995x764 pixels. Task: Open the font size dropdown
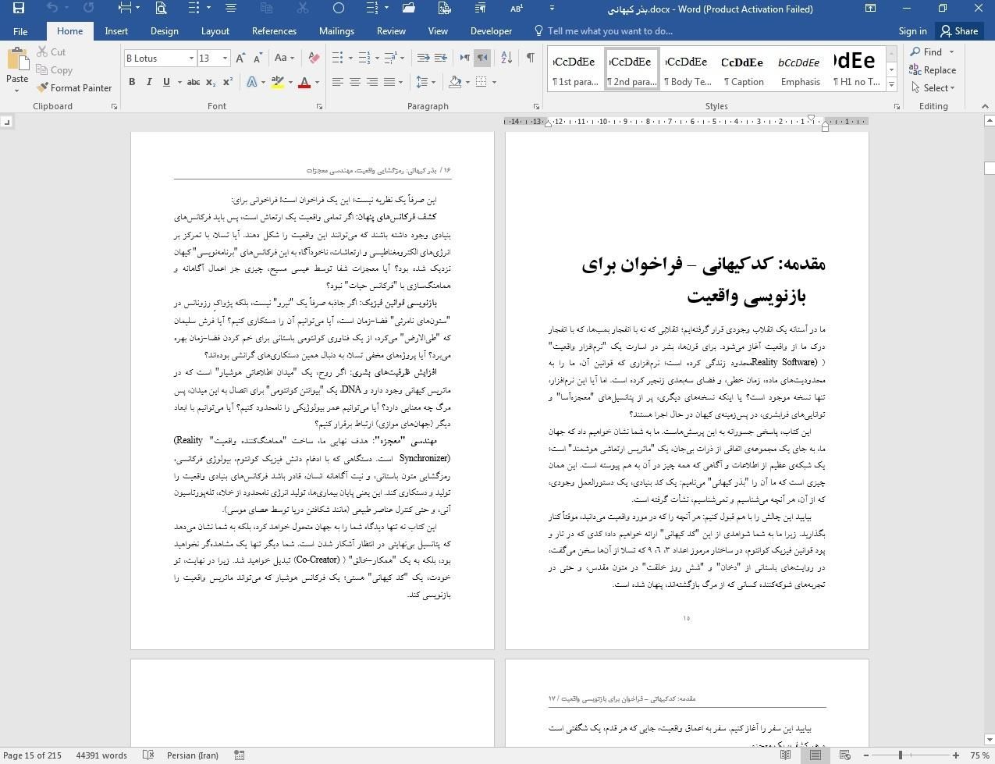pos(225,58)
